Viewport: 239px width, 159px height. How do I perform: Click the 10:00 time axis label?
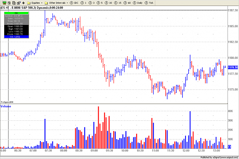click(125, 151)
